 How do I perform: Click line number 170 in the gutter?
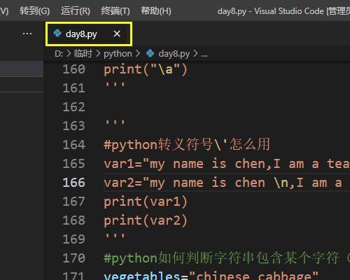[73, 258]
